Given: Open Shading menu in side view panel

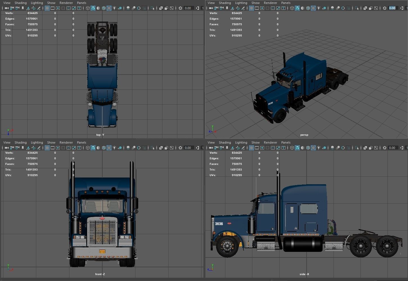Looking at the screenshot, I should tap(225, 142).
